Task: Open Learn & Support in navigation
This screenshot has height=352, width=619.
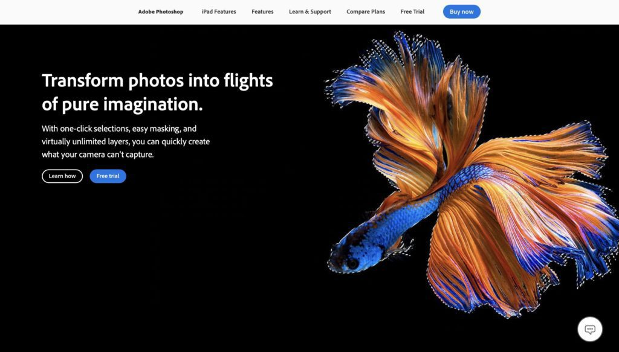Action: [x=310, y=12]
